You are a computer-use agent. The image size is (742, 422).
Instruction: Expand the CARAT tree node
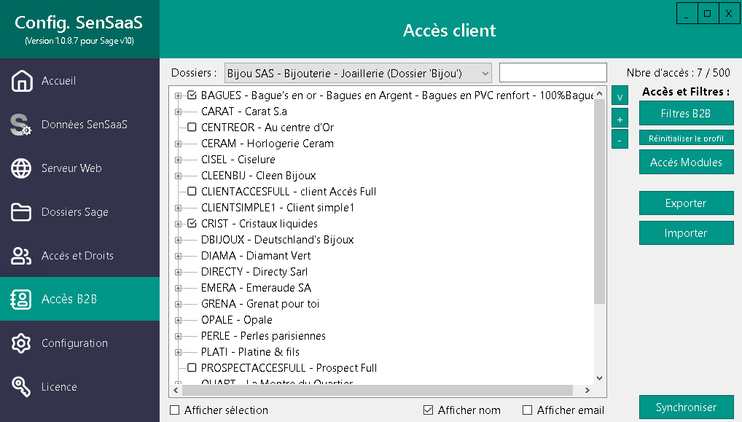point(178,112)
